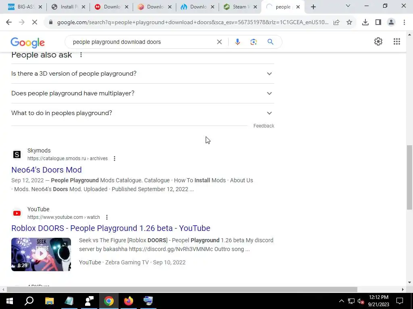Screen dimensions: 413x309
Task: Open Neo64's Doors Mod result
Action: tap(46, 170)
